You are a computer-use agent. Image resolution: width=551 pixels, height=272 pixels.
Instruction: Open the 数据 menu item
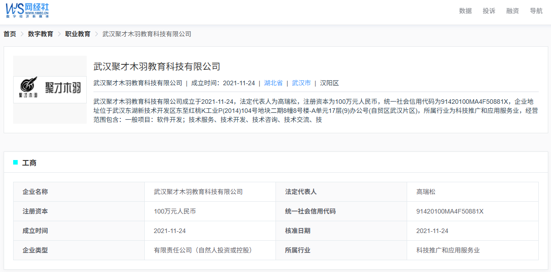pyautogui.click(x=465, y=11)
